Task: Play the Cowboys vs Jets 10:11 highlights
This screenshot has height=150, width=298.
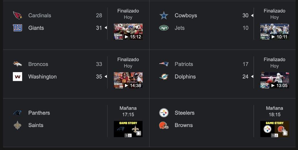Action: (275, 31)
